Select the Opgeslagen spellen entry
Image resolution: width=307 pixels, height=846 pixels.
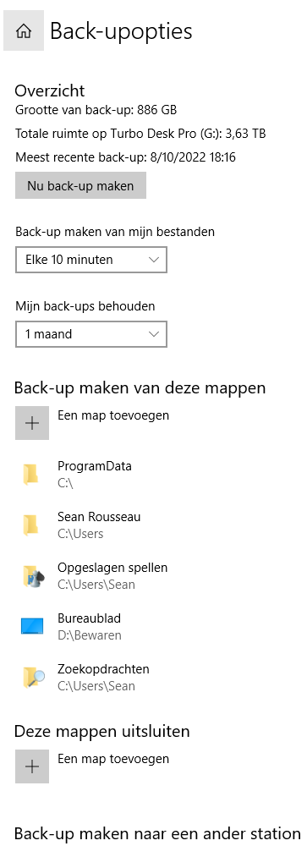click(x=153, y=575)
